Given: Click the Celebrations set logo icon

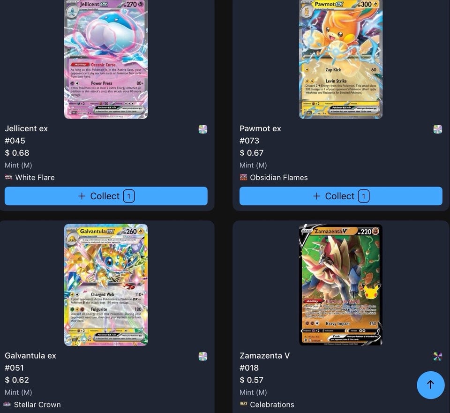Looking at the screenshot, I should 243,404.
